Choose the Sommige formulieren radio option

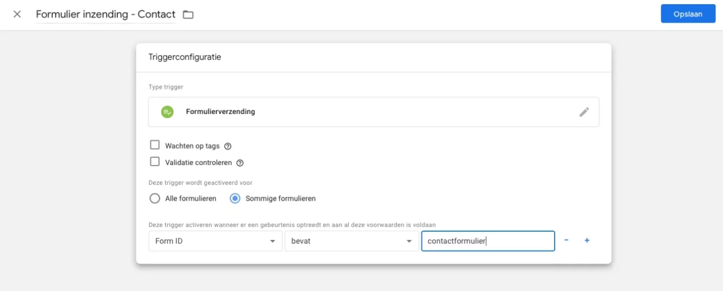(x=235, y=198)
